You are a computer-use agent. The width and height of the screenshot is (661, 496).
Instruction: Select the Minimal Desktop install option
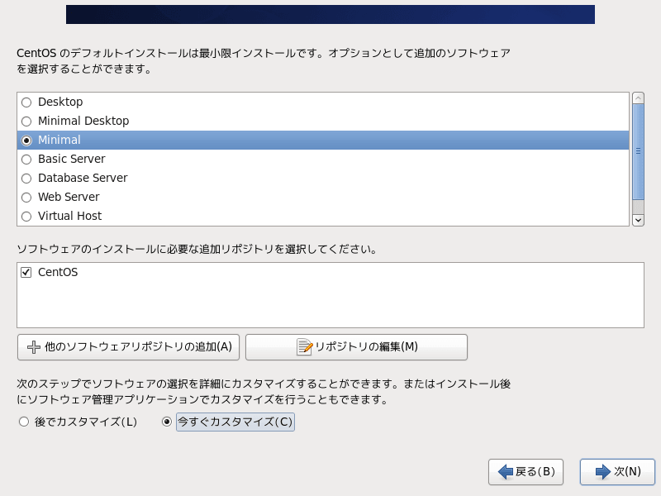(26, 121)
